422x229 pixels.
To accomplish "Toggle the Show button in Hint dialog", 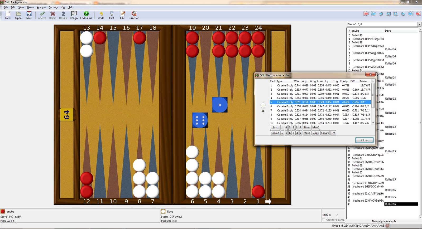I will click(x=307, y=128).
